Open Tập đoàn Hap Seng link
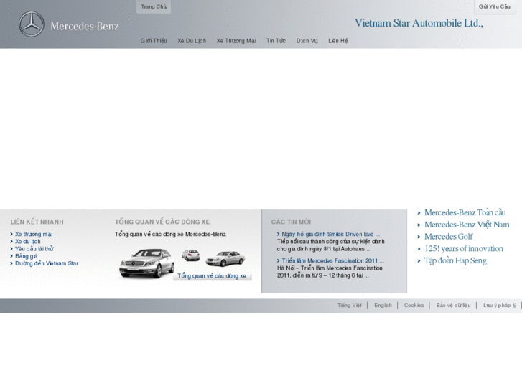Viewport: 522px width, 391px height. point(455,260)
